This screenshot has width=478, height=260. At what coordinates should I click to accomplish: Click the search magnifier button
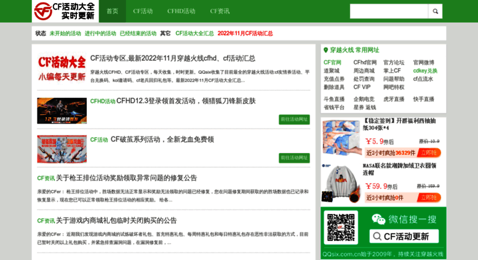(435, 11)
